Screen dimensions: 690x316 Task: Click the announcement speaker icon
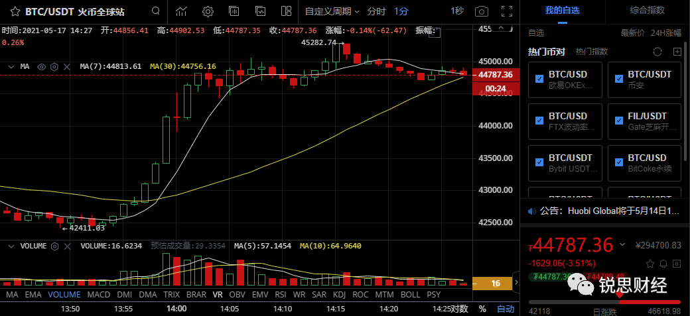click(531, 211)
